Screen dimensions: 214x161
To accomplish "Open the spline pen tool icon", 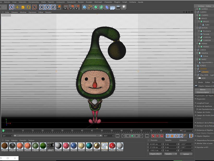I will (x=90, y=7).
